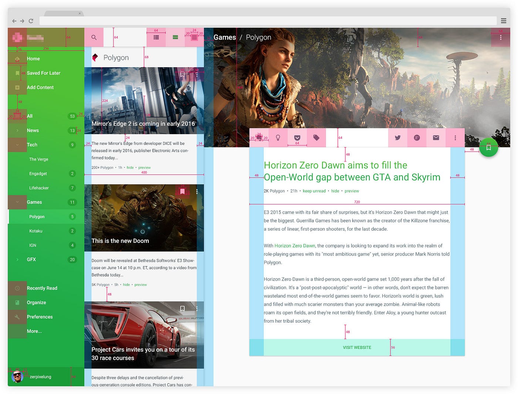Select Kotaku in the sidebar
This screenshot has width=518, height=394.
click(x=36, y=231)
